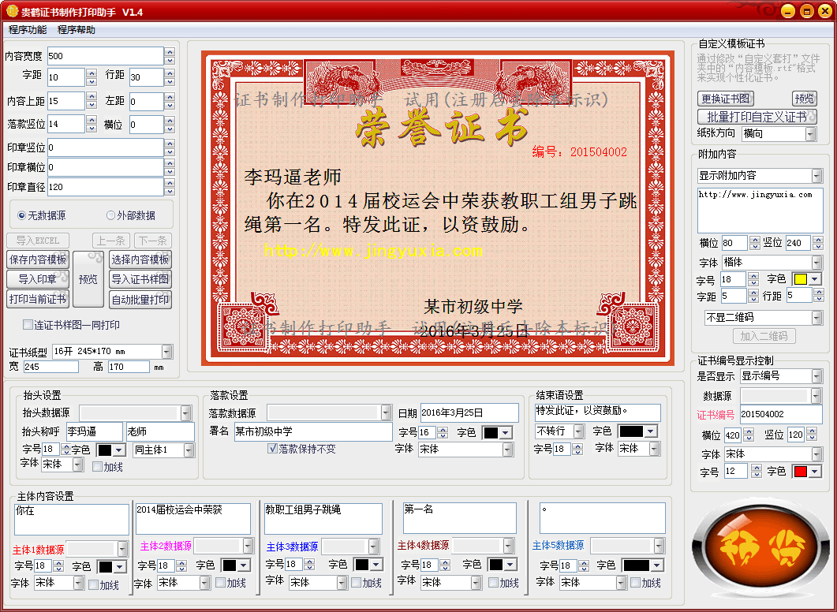Click the 导入印章 import stamp button
837x612 pixels.
(38, 279)
